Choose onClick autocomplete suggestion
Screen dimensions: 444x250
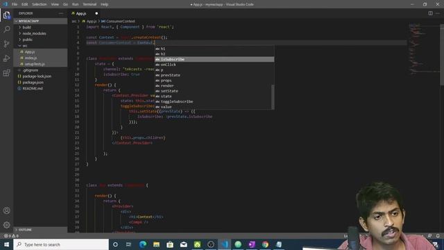tap(214, 65)
